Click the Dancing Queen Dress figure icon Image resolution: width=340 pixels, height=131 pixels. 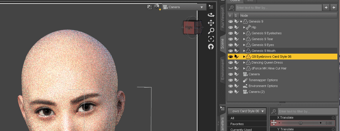click(248, 62)
